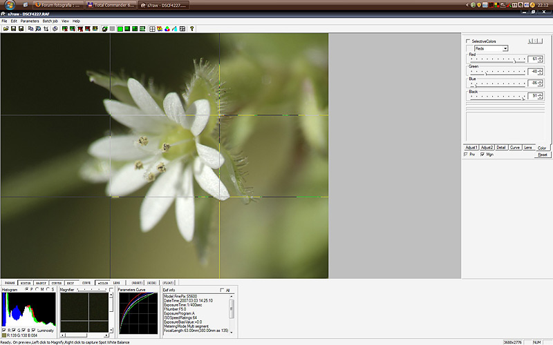The image size is (553, 345).
Task: Click the black-and-yellow round toolbar icon
Action: (x=105, y=29)
